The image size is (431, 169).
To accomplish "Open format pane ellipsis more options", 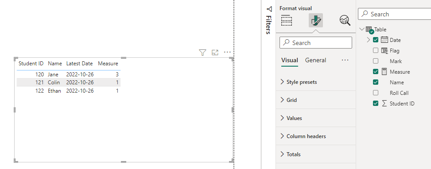I will (345, 60).
